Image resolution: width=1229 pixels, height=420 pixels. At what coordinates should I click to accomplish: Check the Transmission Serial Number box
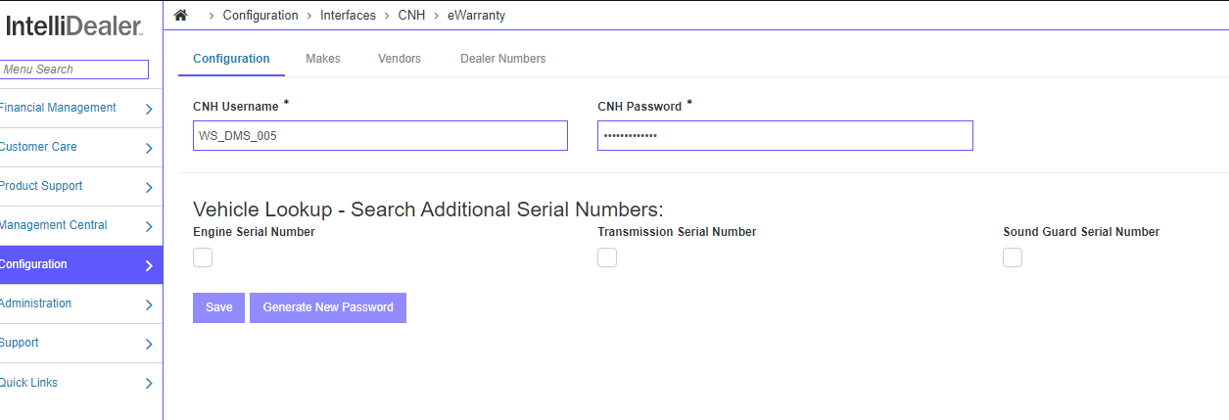tap(607, 257)
